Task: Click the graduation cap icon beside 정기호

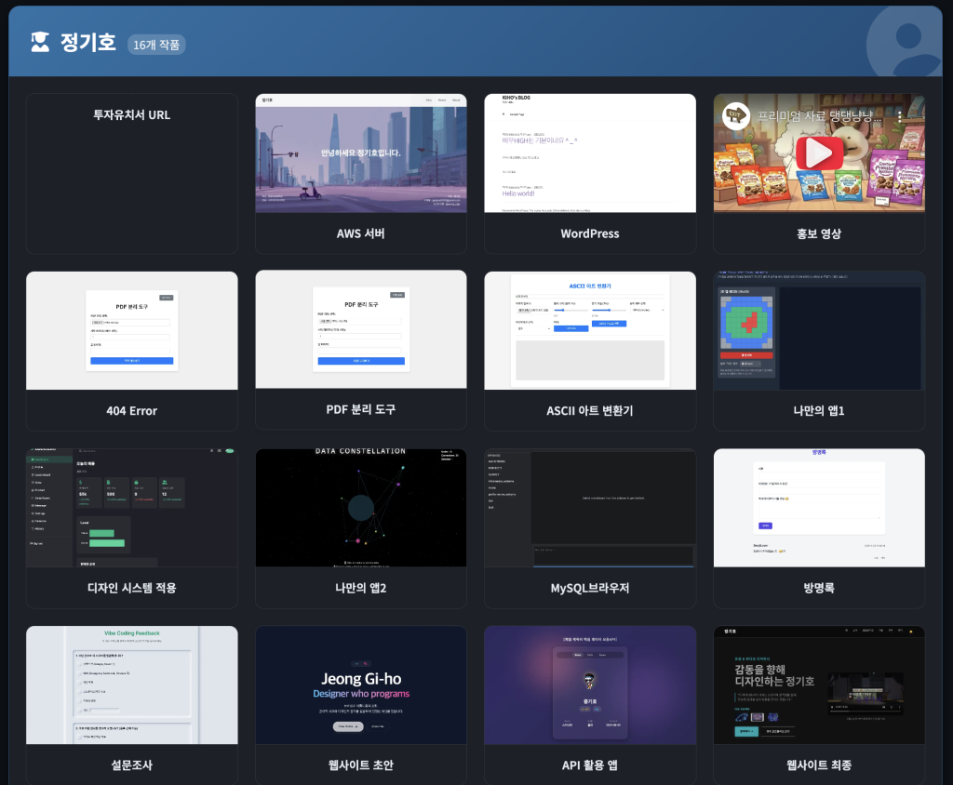Action: pyautogui.click(x=40, y=42)
